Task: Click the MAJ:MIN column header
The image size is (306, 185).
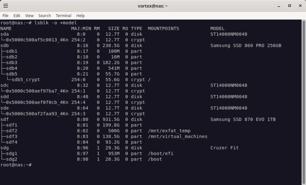Action: tap(81, 28)
